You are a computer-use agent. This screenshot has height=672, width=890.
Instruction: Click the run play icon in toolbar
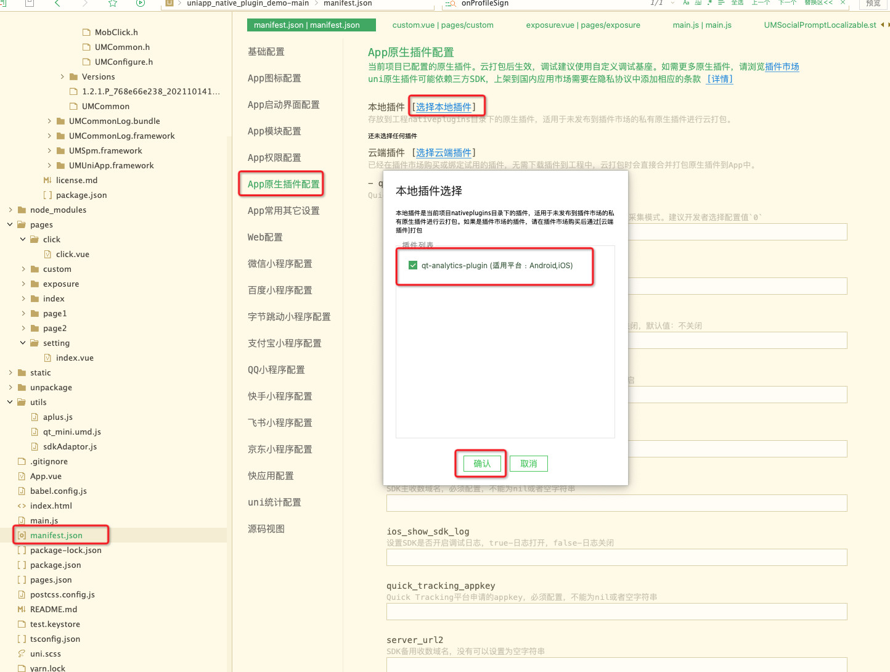(141, 3)
